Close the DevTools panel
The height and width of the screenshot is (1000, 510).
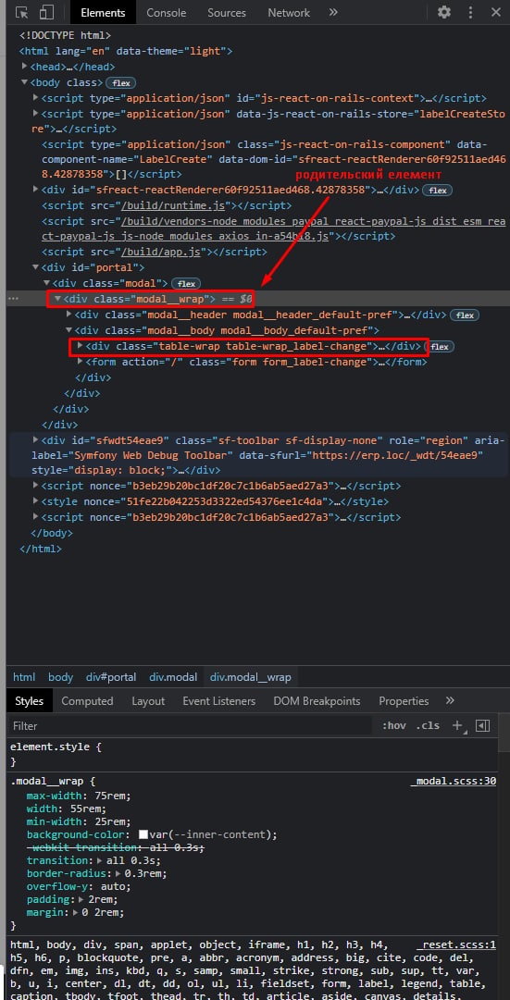click(496, 12)
